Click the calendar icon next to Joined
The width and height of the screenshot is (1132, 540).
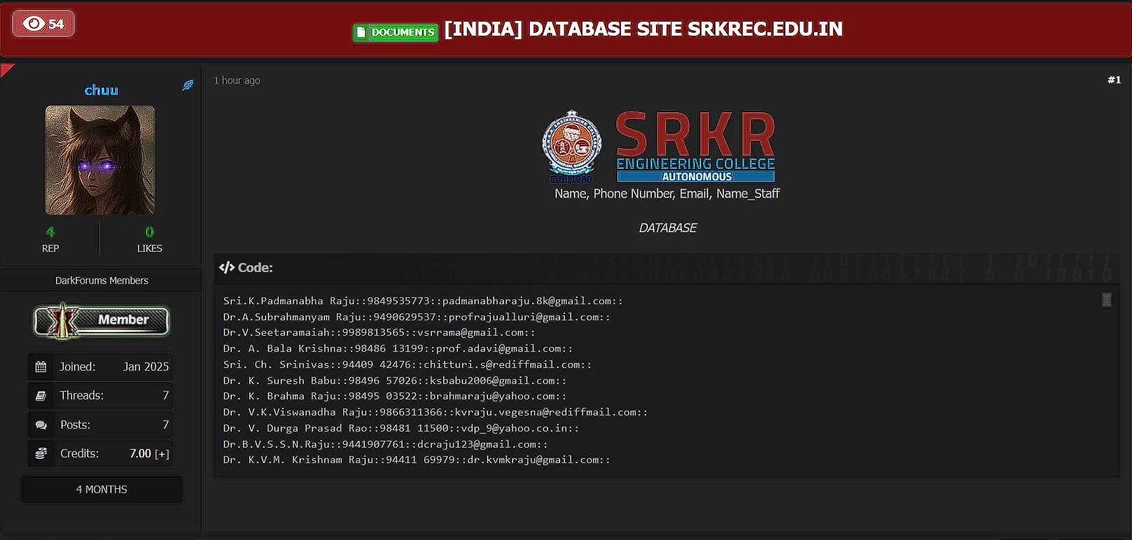tap(41, 367)
